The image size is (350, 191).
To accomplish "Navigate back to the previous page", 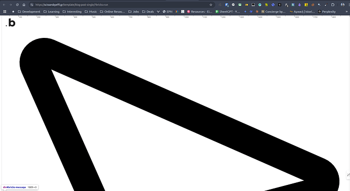I will click(x=4, y=5).
